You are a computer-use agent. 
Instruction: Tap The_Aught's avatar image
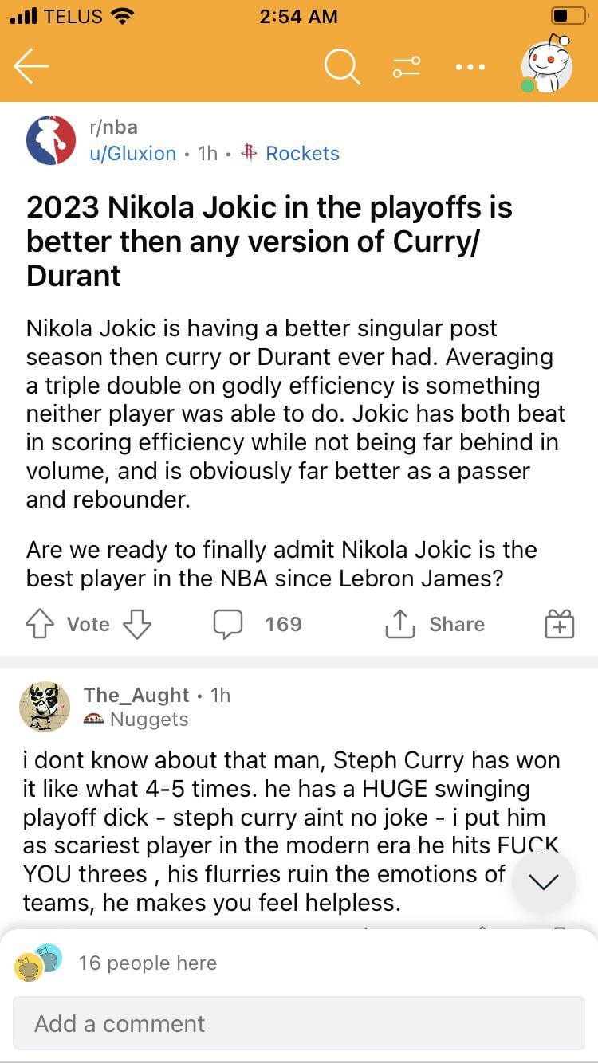coord(45,707)
